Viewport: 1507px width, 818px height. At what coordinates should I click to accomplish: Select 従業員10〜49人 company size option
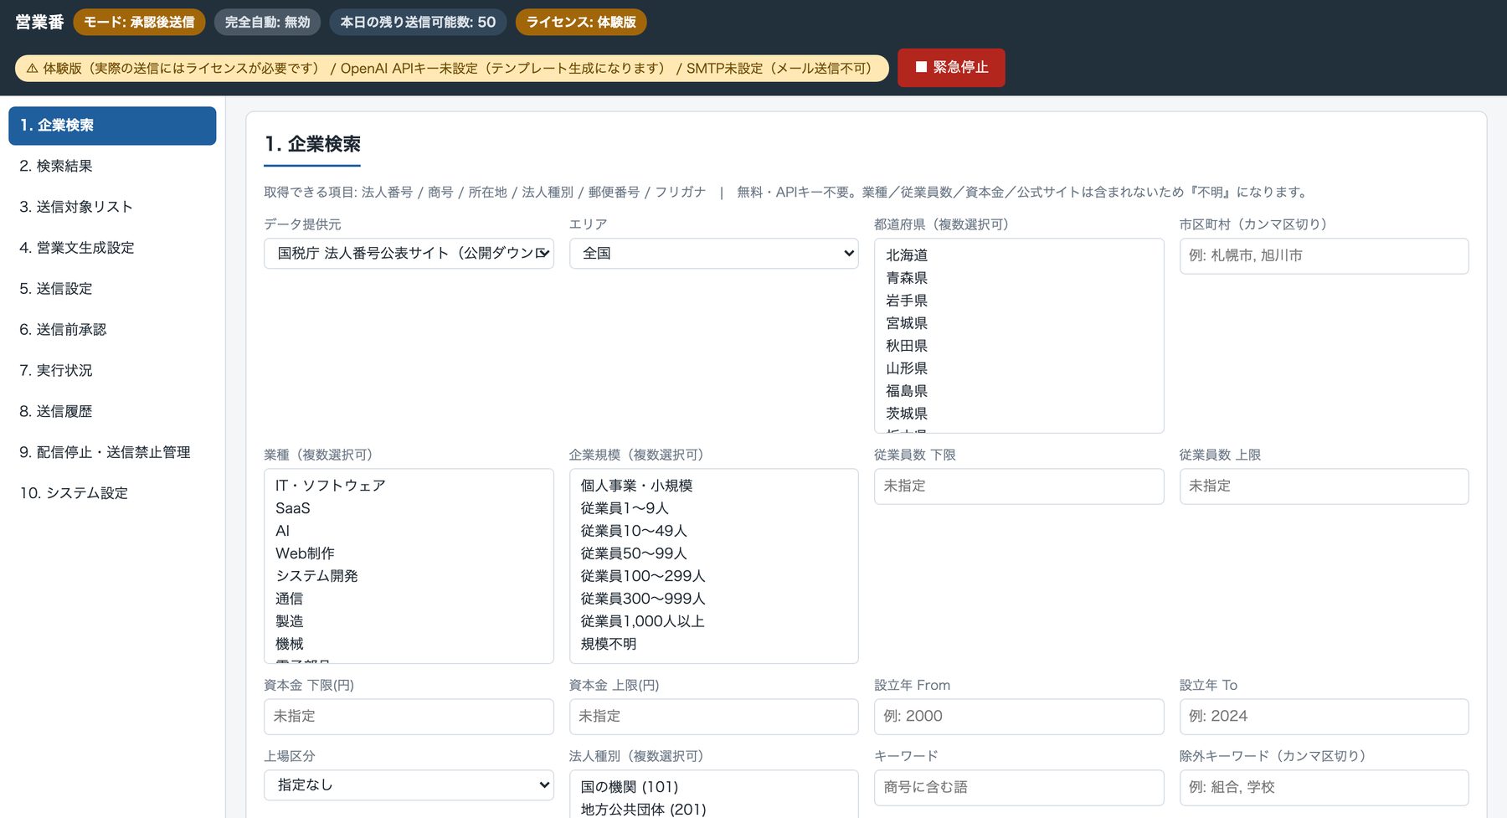point(714,531)
